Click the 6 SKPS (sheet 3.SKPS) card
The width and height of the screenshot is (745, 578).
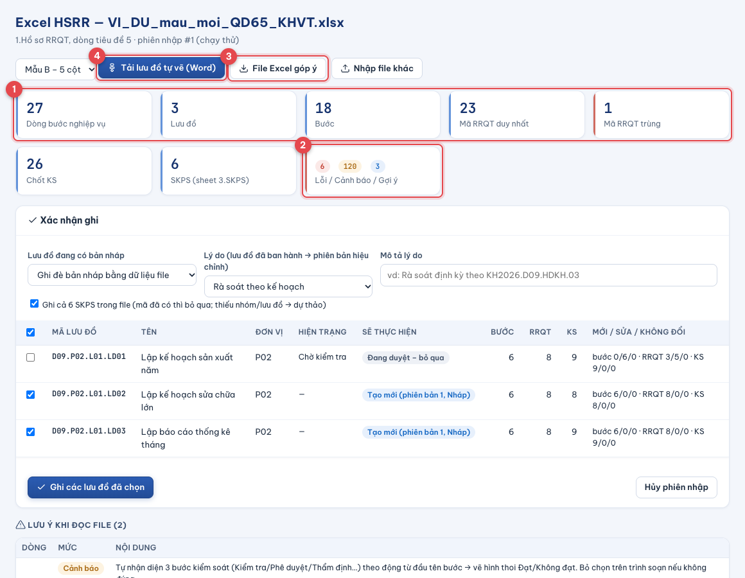click(x=229, y=170)
